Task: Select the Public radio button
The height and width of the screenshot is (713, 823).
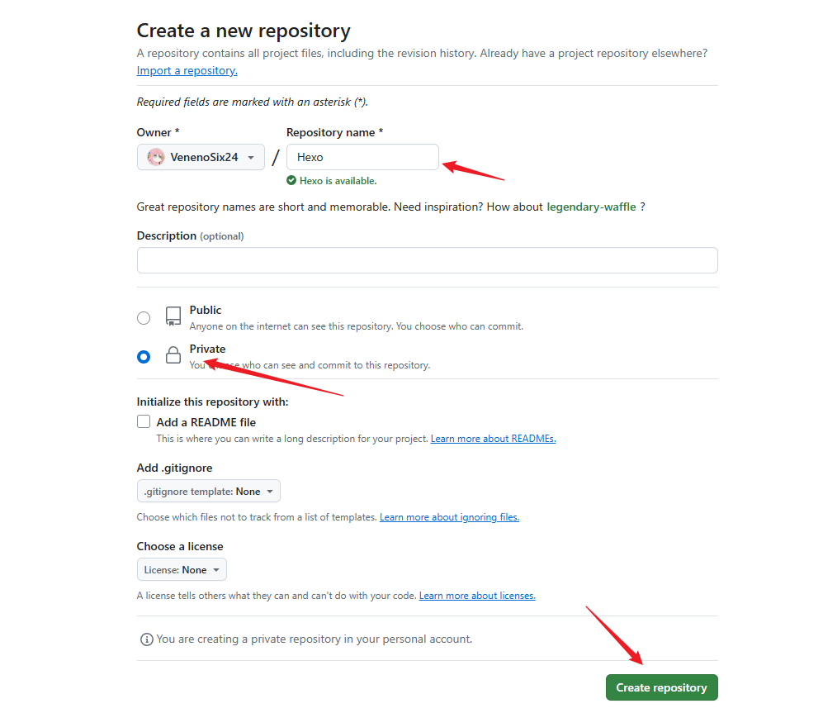Action: click(x=144, y=318)
